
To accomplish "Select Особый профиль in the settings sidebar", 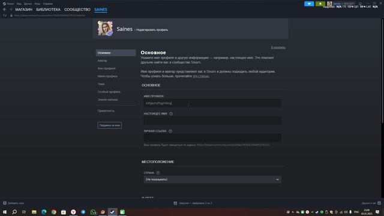I will click(109, 92).
